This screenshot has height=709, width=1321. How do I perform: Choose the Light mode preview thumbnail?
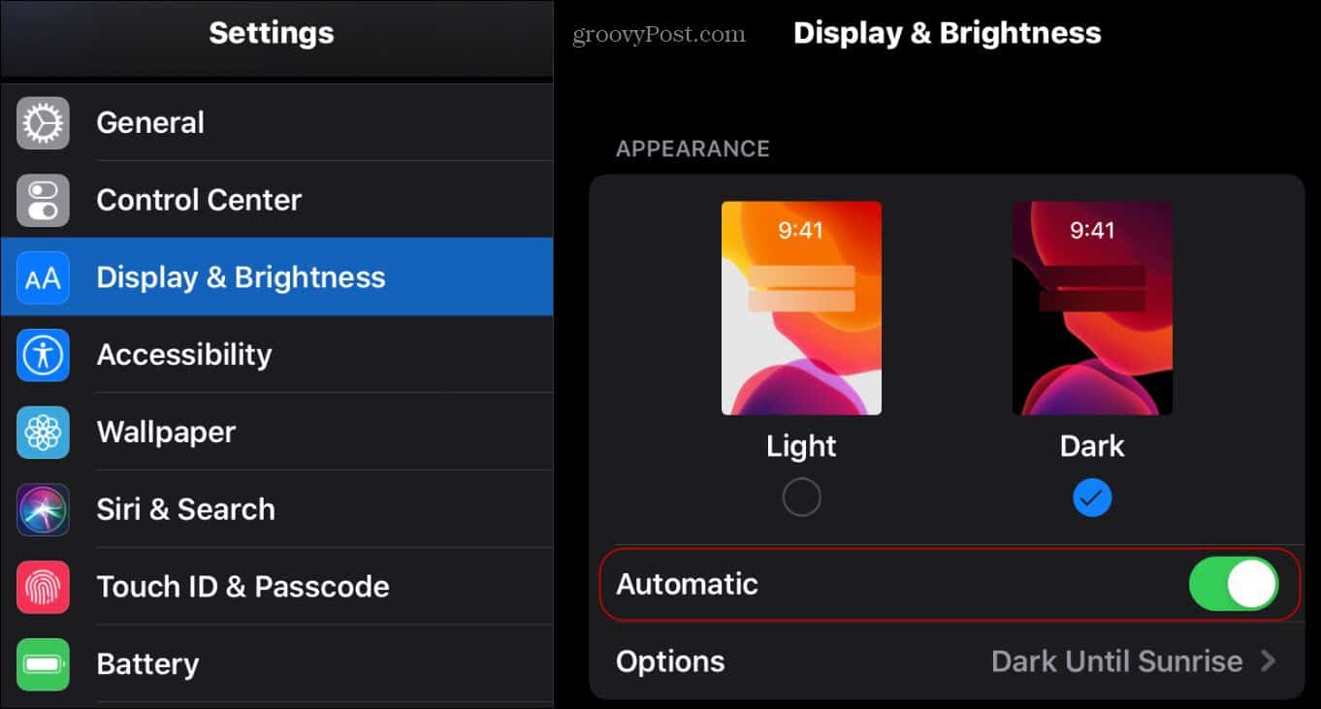point(801,308)
